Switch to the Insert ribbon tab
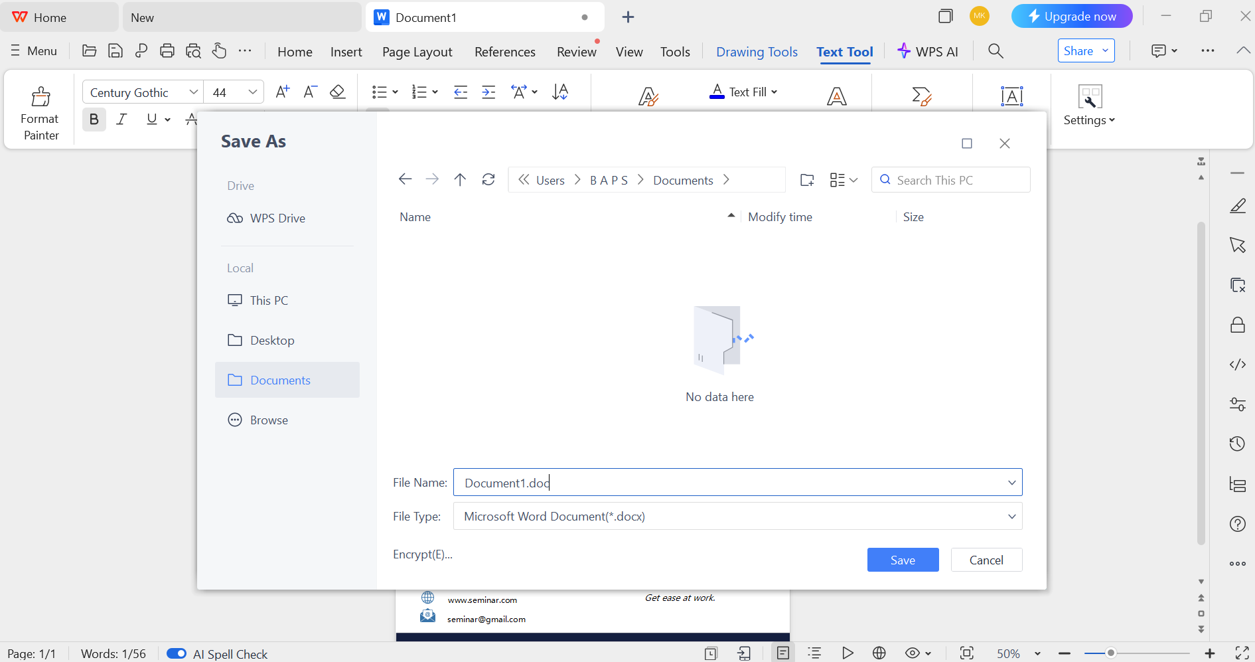This screenshot has width=1255, height=662. 346,51
